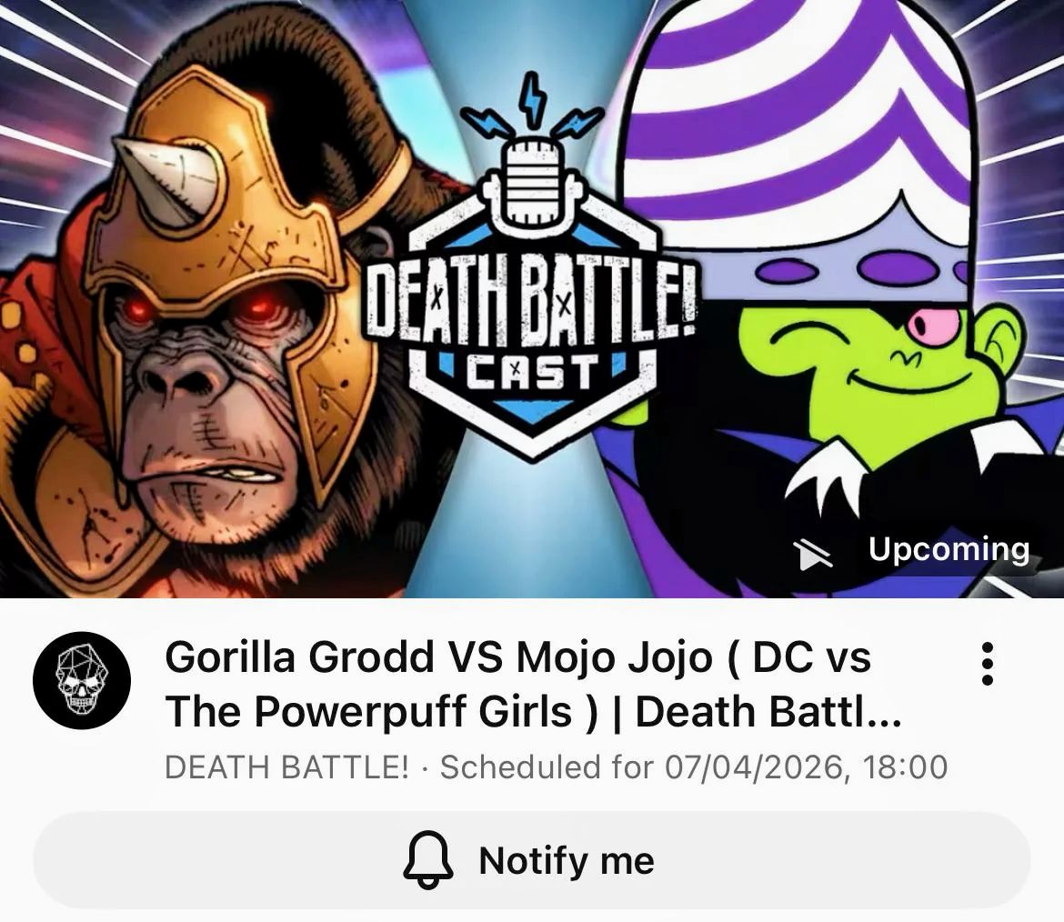Open the Gorilla Grodd VS Mojo Jojo title
This screenshot has height=922, width=1064.
coord(533,684)
